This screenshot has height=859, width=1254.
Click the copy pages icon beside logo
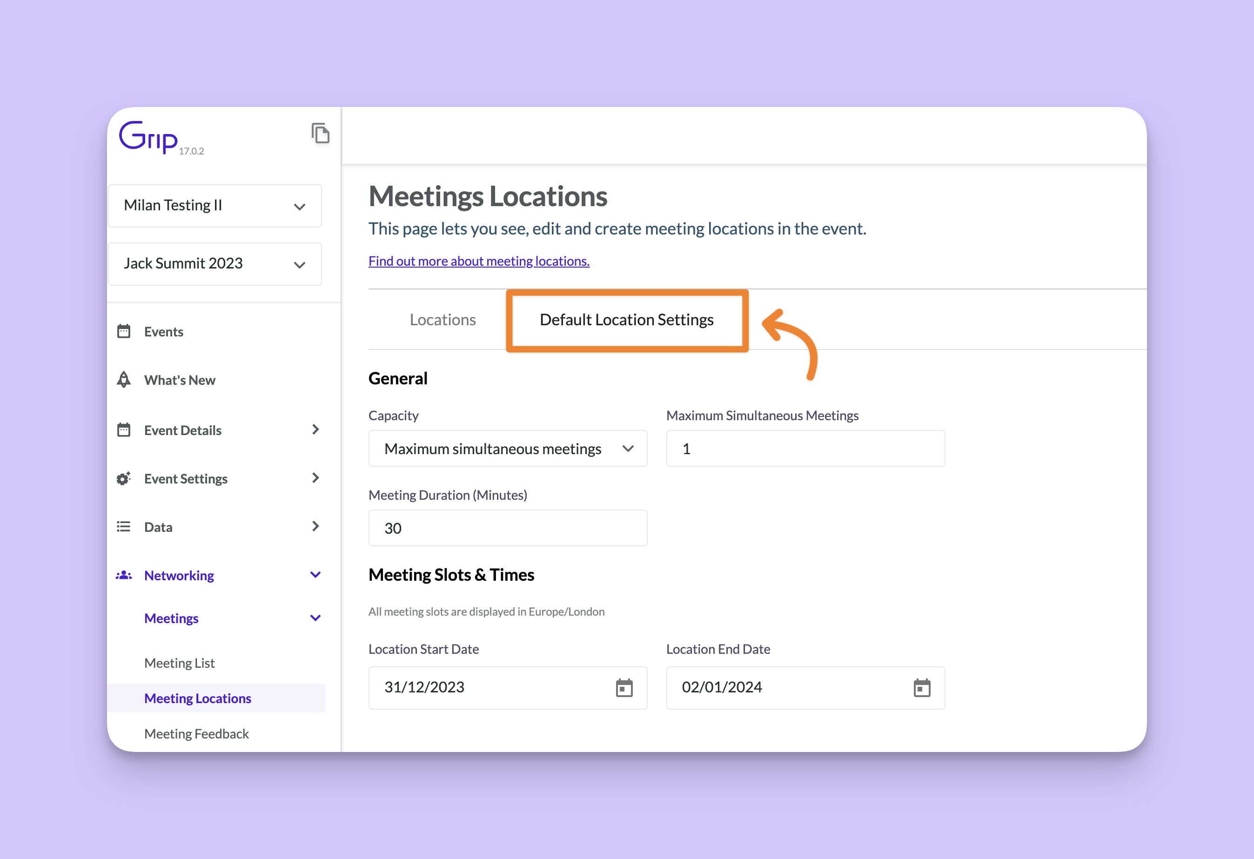click(321, 133)
